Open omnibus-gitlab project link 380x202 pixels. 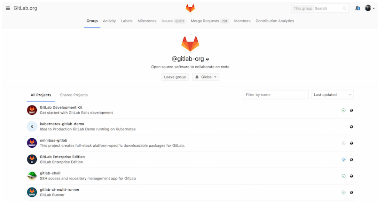tap(54, 140)
